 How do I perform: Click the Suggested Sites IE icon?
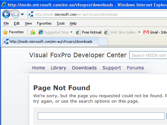point(41,32)
